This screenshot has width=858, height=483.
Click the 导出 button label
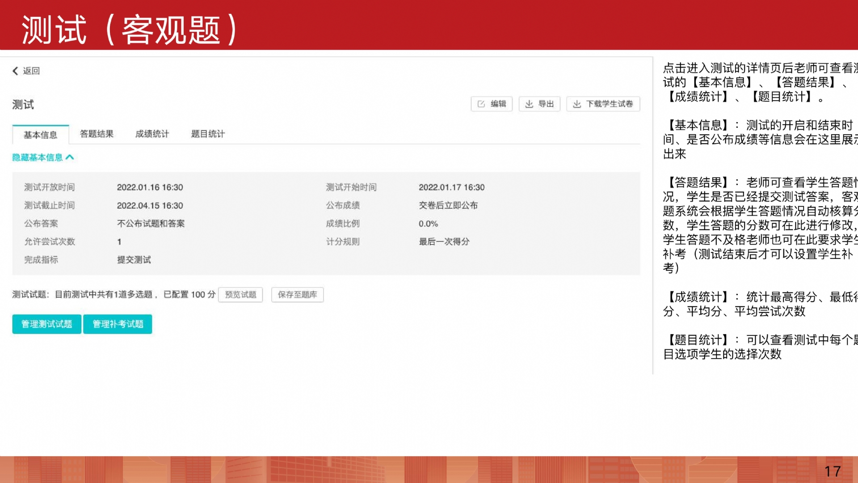(546, 104)
